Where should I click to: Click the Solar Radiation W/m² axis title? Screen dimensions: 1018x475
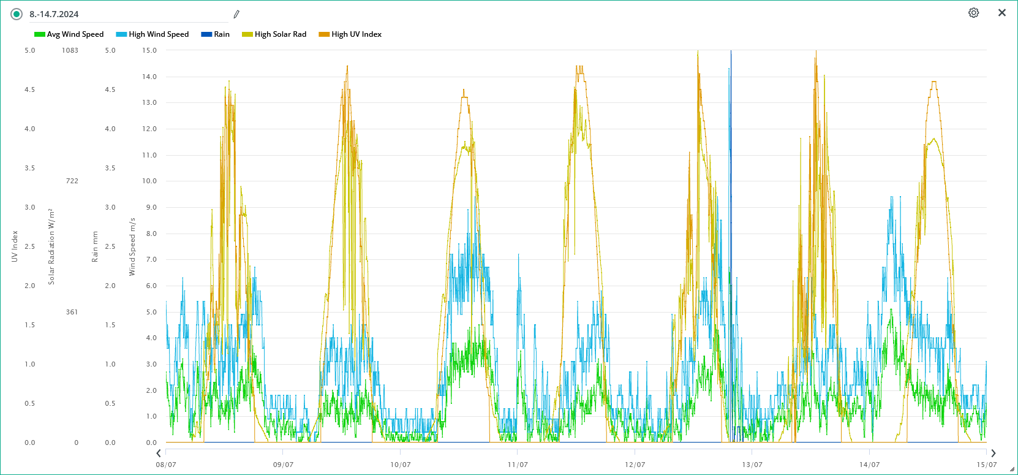click(51, 246)
